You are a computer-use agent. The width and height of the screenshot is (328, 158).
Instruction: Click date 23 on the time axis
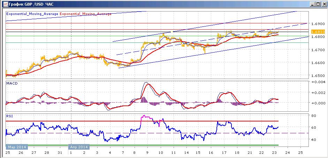click(275, 153)
